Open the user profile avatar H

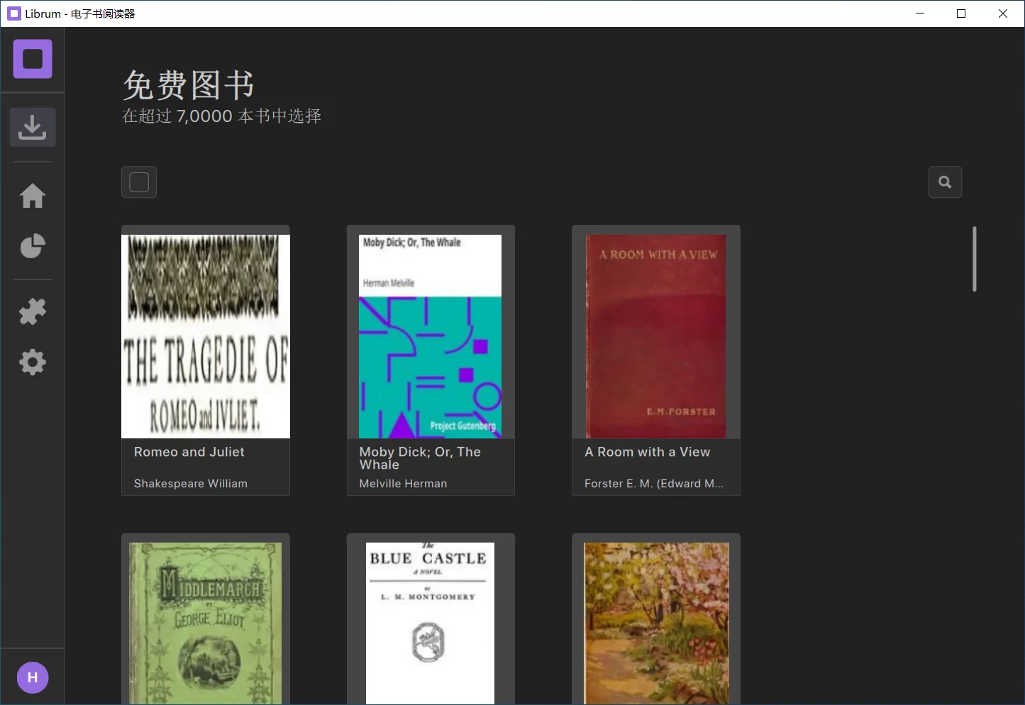click(x=33, y=677)
